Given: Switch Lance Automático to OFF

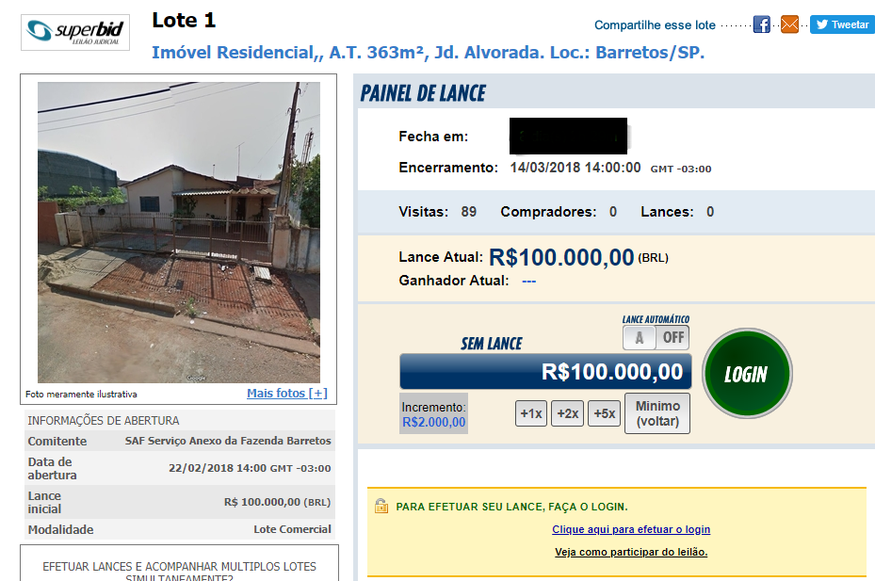Looking at the screenshot, I should pos(673,338).
